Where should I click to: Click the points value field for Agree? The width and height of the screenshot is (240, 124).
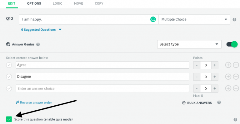pyautogui.click(x=206, y=65)
